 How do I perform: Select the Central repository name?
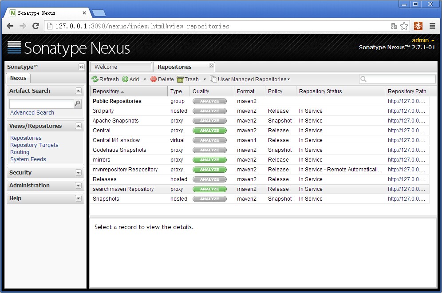tap(102, 131)
